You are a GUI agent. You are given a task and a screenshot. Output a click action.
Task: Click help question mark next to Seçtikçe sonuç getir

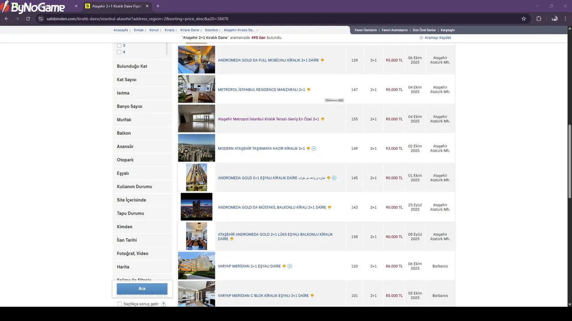[x=164, y=304]
